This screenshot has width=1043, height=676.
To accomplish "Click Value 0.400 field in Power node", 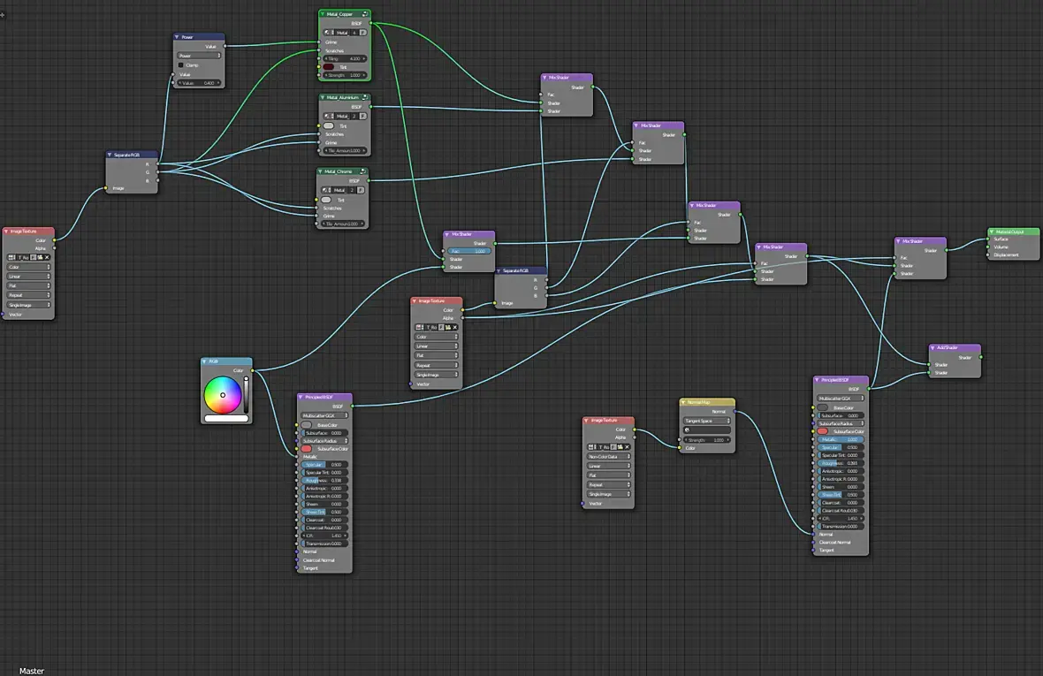I will tap(199, 83).
